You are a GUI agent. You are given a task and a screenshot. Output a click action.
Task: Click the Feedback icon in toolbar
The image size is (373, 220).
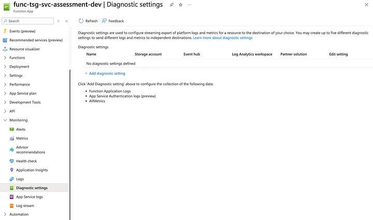104,21
